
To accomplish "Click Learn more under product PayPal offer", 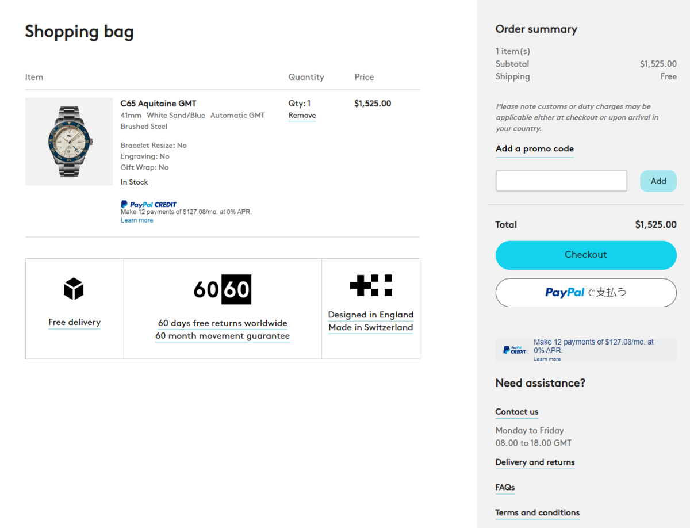I will 137,220.
